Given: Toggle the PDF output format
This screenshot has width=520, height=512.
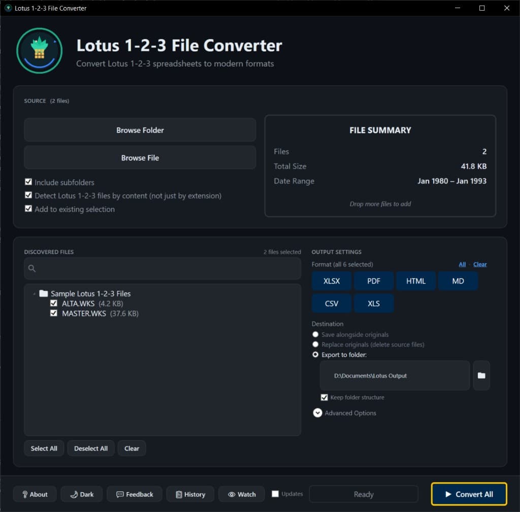Looking at the screenshot, I should (x=374, y=281).
